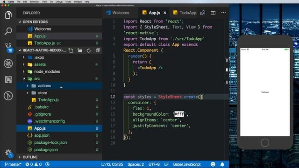Open the .gitignore file
The height and width of the screenshot is (168, 299).
[59, 114]
